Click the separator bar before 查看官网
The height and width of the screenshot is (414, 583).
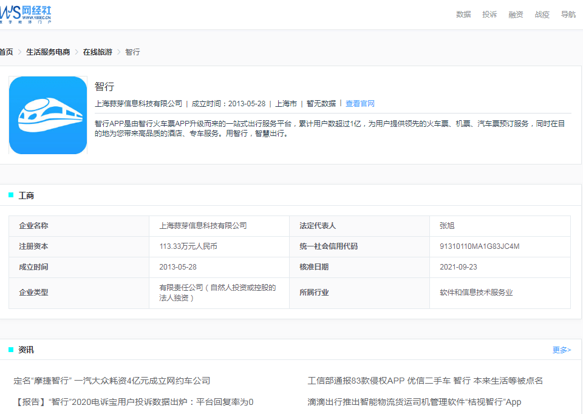click(x=340, y=103)
